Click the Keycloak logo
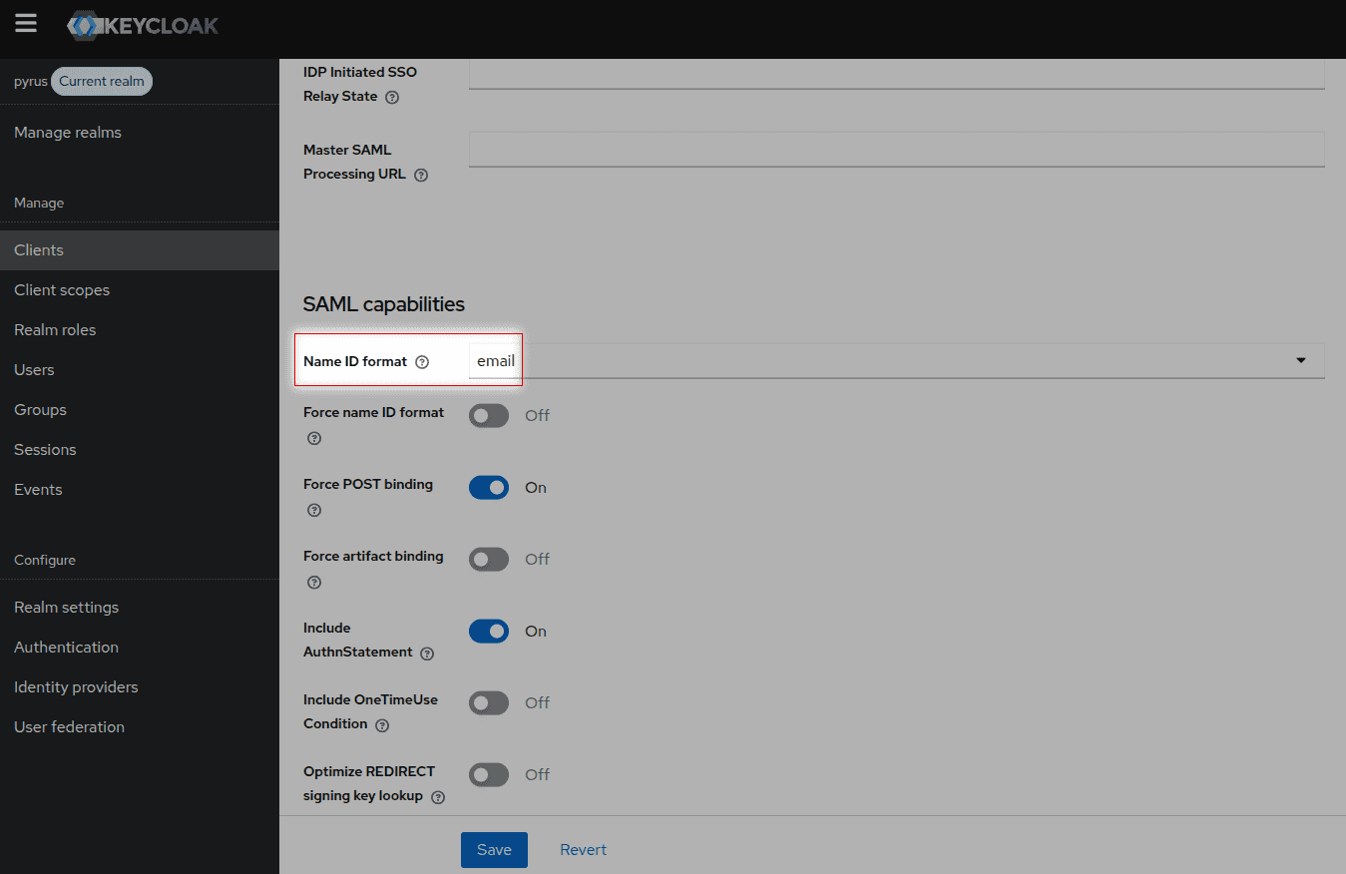1346x874 pixels. (x=142, y=25)
